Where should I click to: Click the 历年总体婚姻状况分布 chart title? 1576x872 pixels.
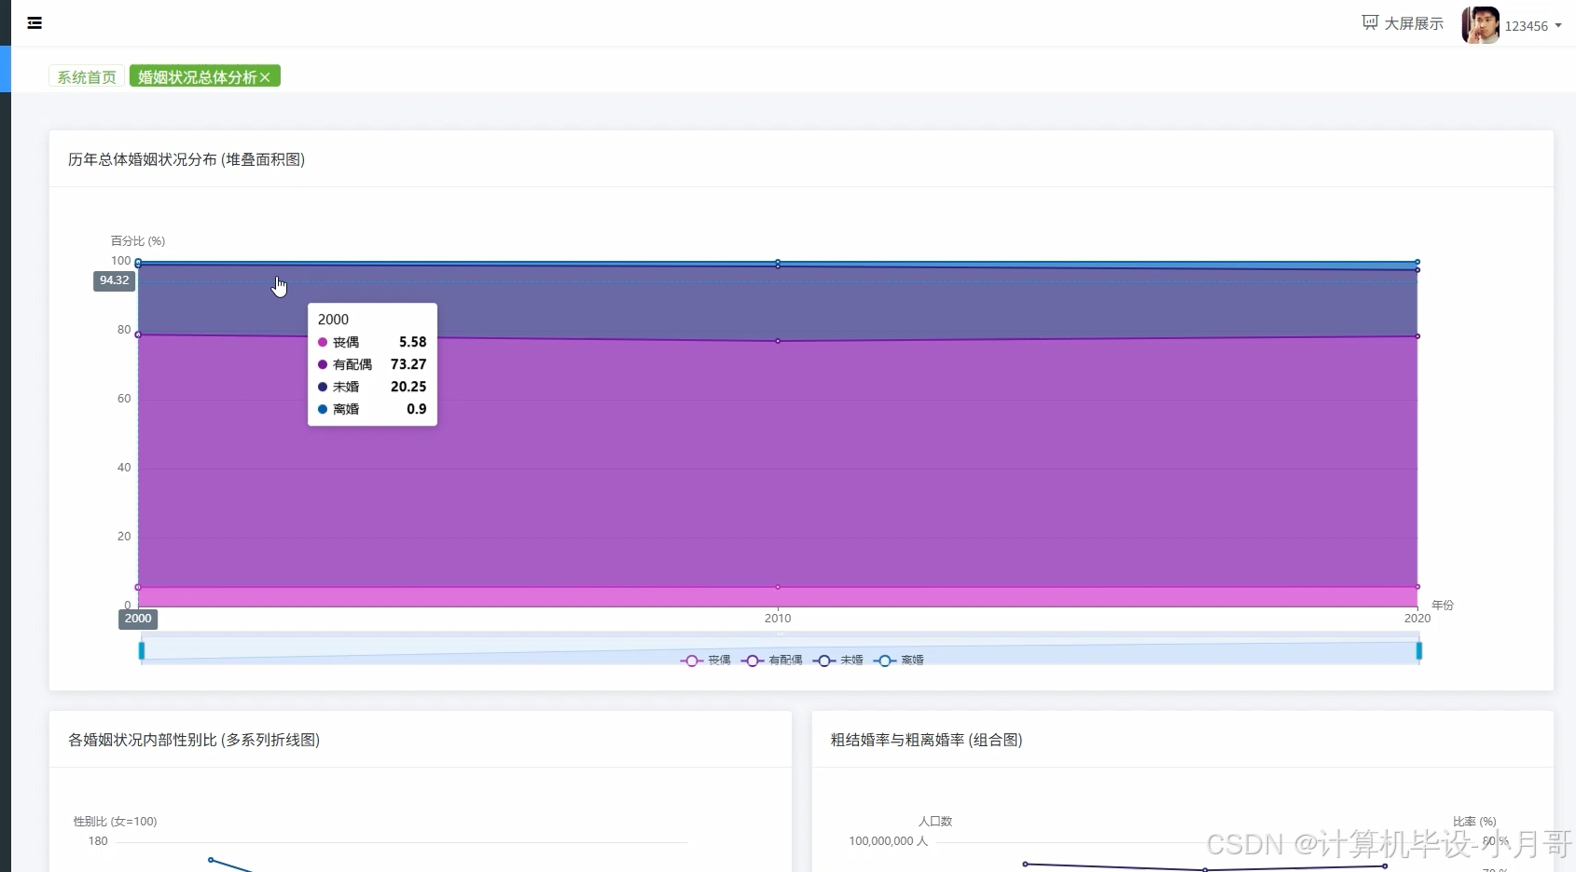187,159
